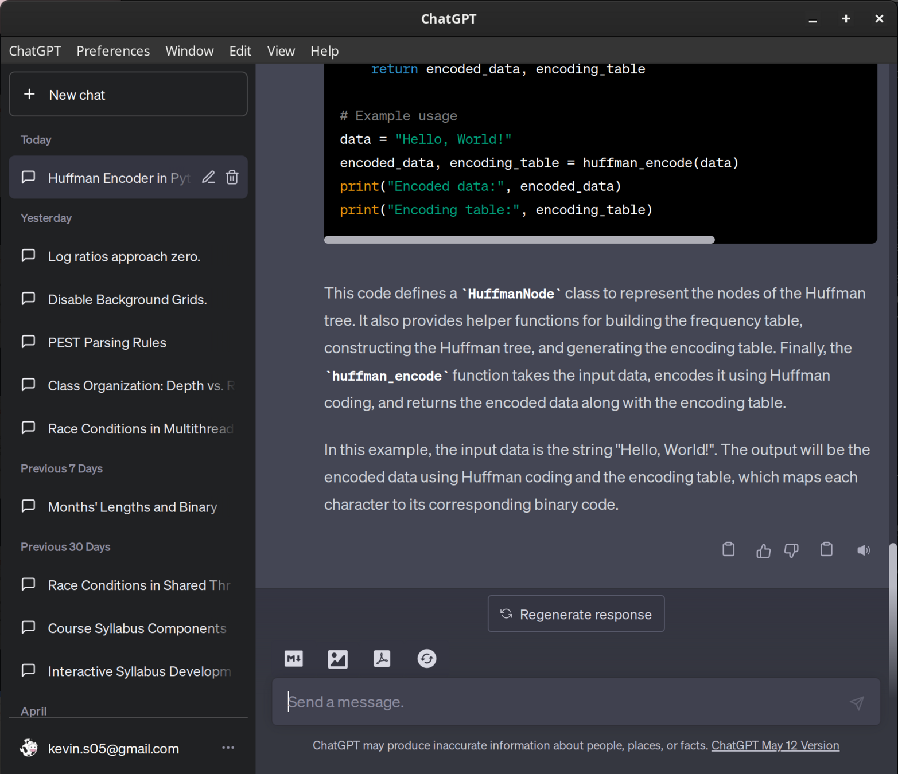Open Months' Lengths and Binary chat
Image resolution: width=898 pixels, height=774 pixels.
(128, 507)
